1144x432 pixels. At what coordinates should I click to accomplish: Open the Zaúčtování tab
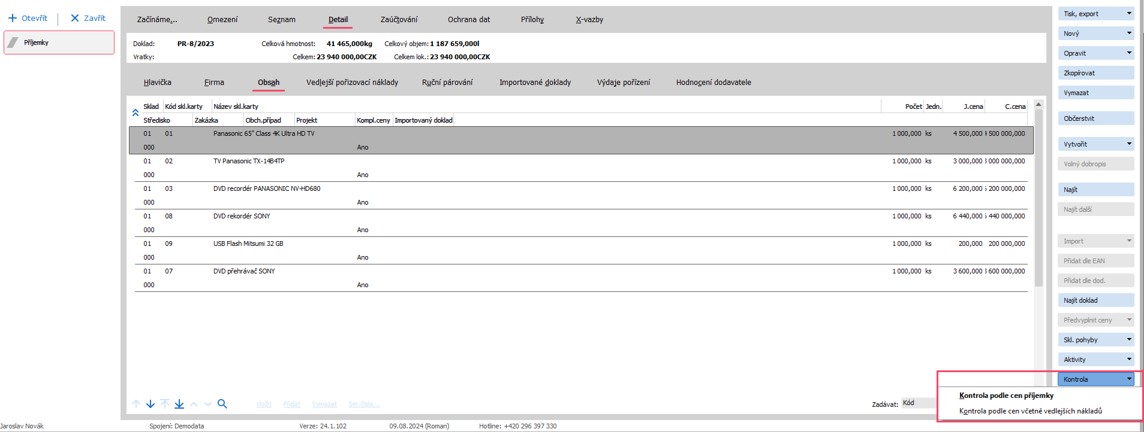coord(399,20)
